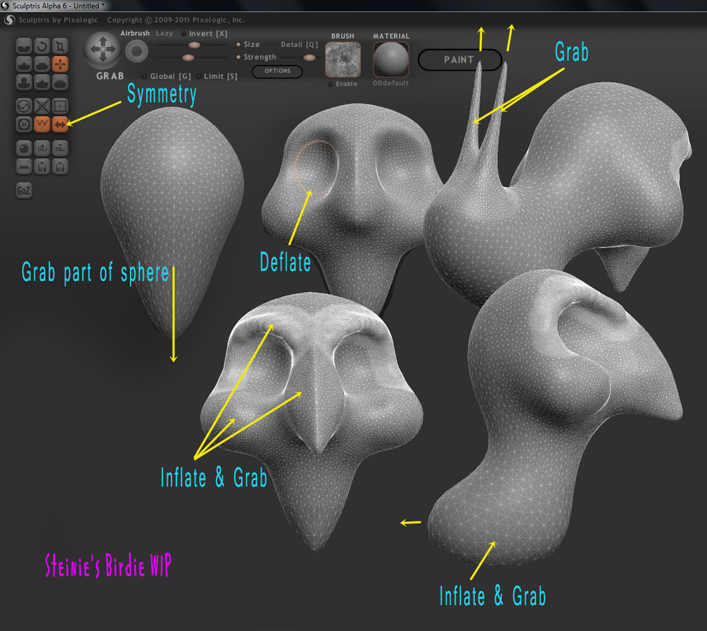Click the Subdivide All grid icon
Screen dimensions: 707x631
click(60, 106)
